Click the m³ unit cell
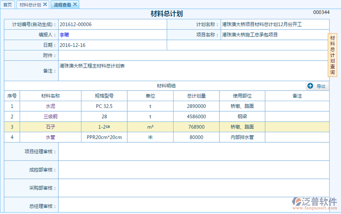This screenshot has width=341, height=214. click(150, 127)
